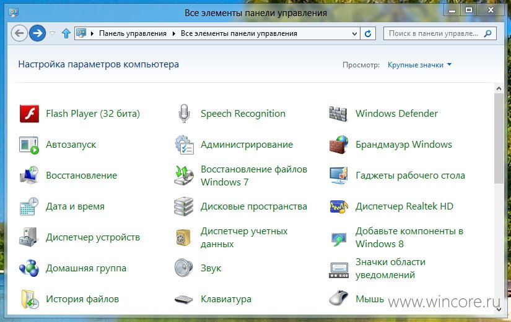This screenshot has width=511, height=322.
Task: Open the Клавиатура link
Action: tap(226, 299)
